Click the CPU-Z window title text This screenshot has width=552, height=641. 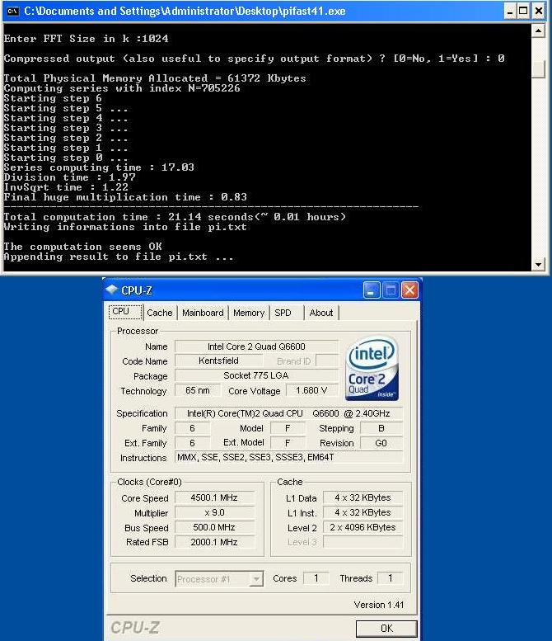pyautogui.click(x=137, y=290)
